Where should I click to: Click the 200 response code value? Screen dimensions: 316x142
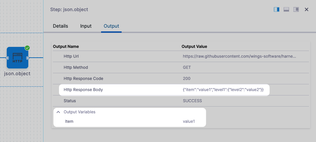pos(187,79)
